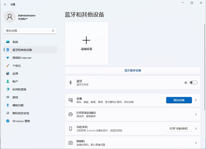
Task: Click the printer icon in 打印机和扫描仪 row
Action: tap(70, 114)
